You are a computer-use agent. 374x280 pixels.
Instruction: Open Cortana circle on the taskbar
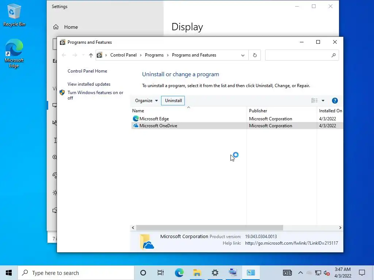[x=143, y=273]
